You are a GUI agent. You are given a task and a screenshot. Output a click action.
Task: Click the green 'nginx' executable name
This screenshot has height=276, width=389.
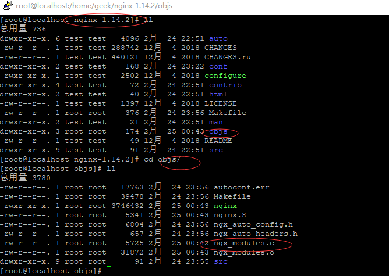coord(225,206)
